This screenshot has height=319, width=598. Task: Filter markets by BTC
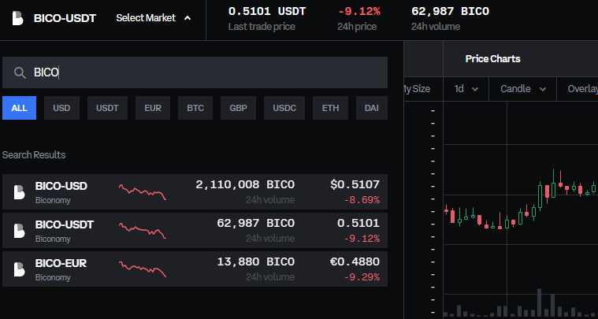click(x=195, y=108)
